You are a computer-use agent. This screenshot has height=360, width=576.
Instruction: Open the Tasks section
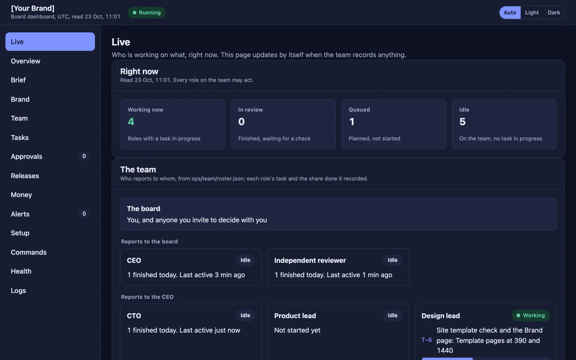tap(50, 138)
